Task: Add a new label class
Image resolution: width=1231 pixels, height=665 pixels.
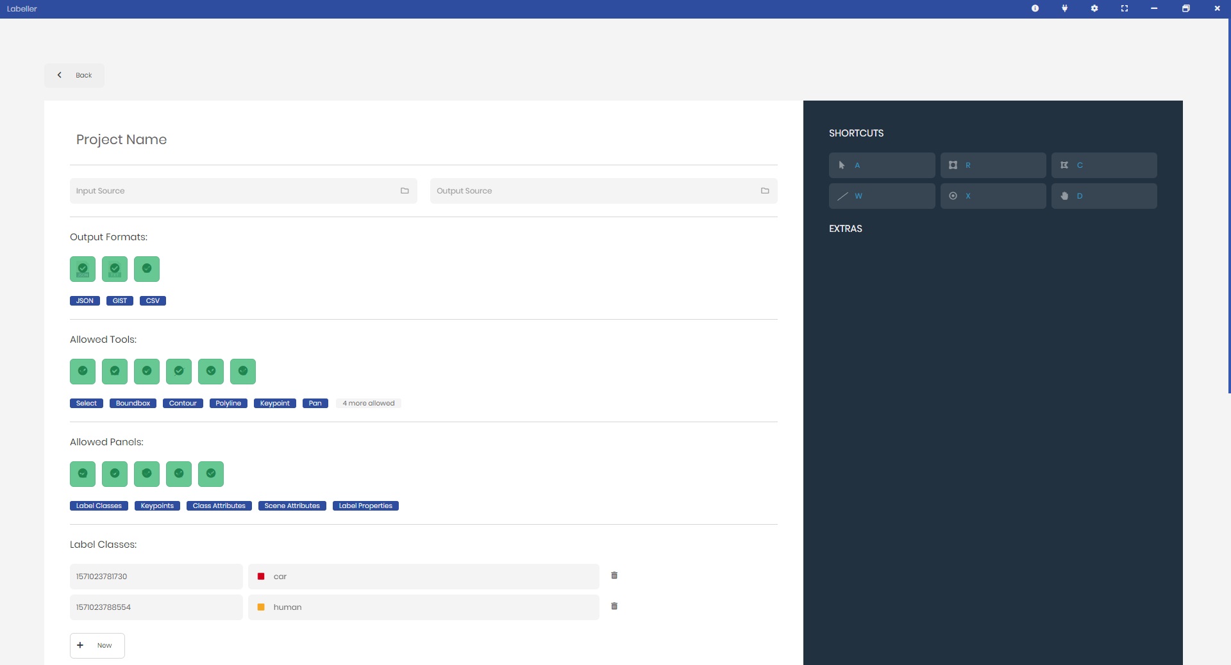Action: point(97,645)
